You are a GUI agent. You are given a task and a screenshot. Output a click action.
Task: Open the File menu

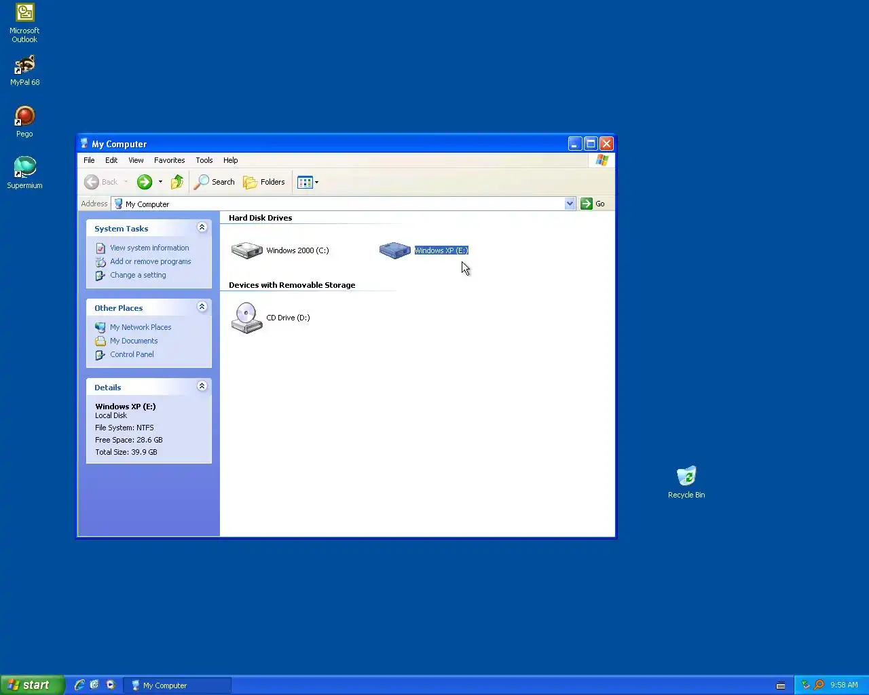pyautogui.click(x=89, y=160)
